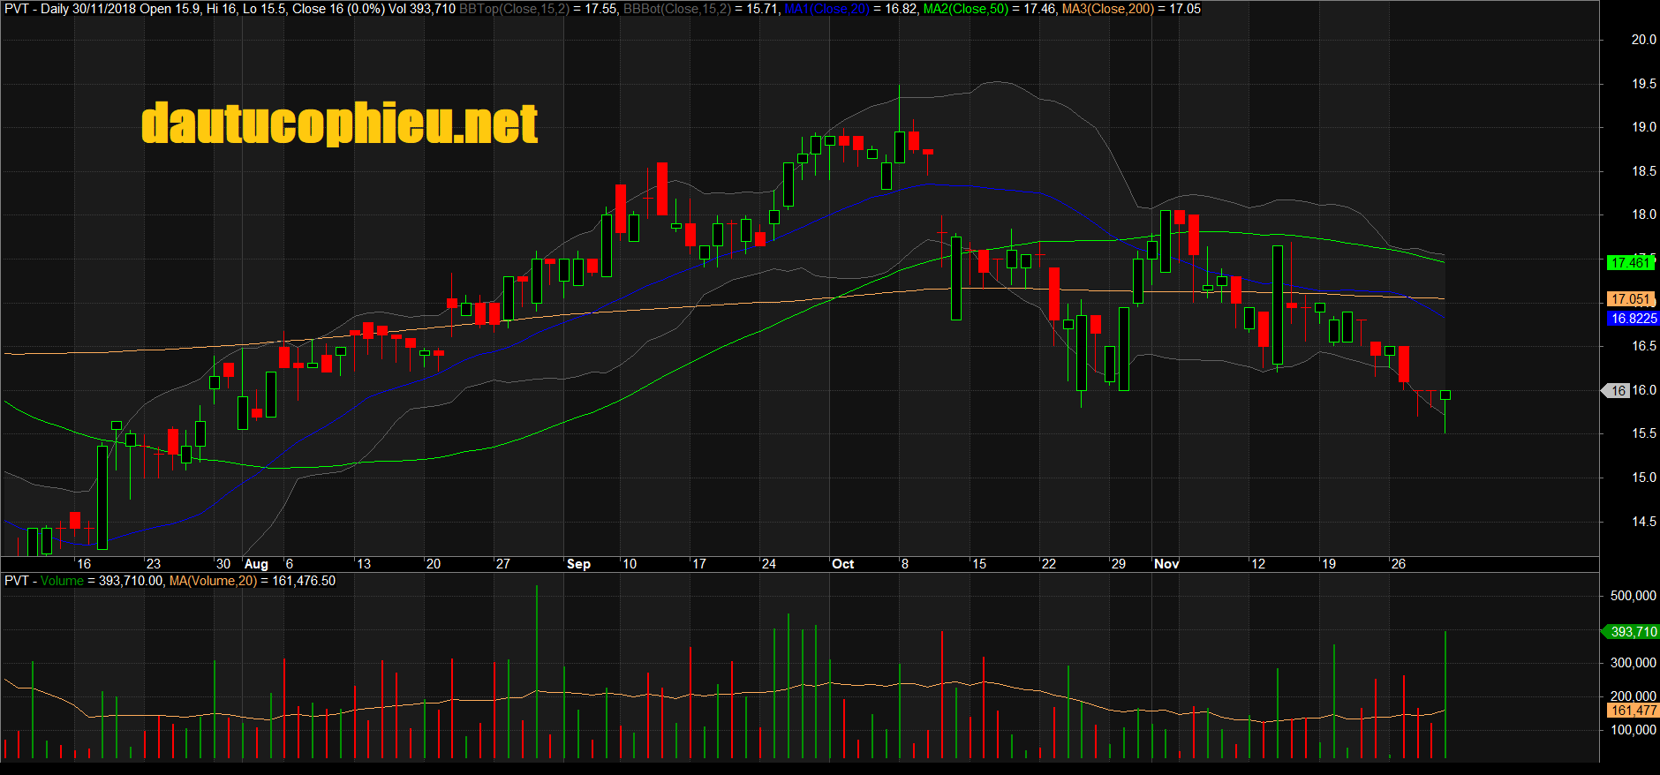The image size is (1660, 775).
Task: Click the 19.5 price axis label
Action: [x=1644, y=84]
